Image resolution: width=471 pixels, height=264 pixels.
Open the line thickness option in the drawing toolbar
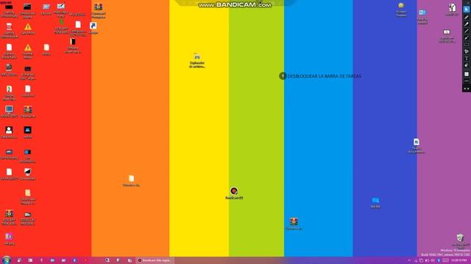(466, 81)
